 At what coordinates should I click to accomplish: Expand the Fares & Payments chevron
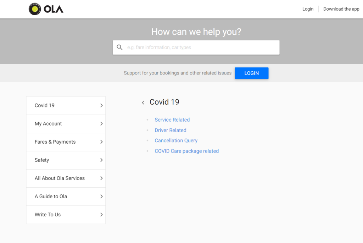(101, 142)
